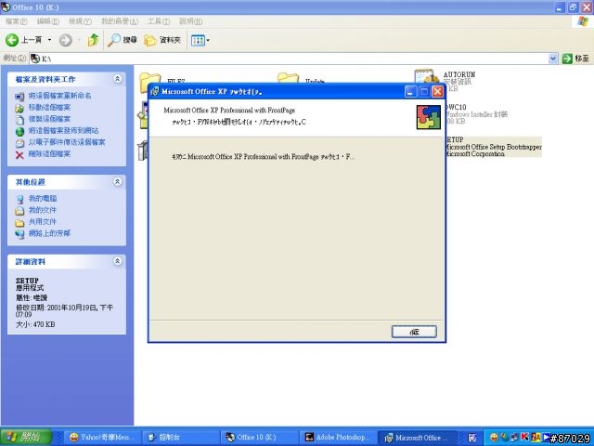Switch to Microsoft Office taskbar button
This screenshot has height=446, width=594.
416,438
